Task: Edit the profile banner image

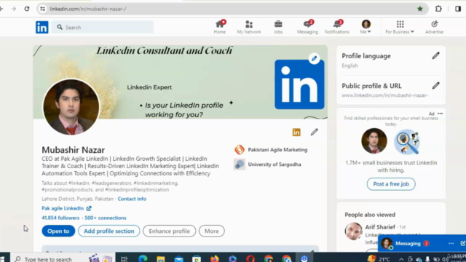Action: tap(314, 58)
